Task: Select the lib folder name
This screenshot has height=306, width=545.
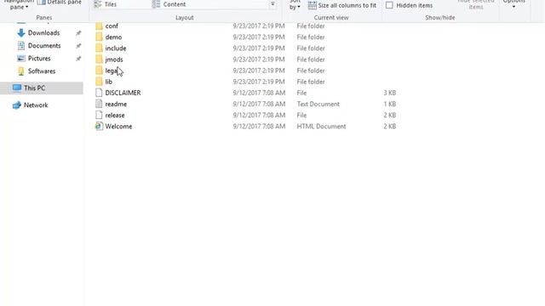Action: click(x=109, y=82)
